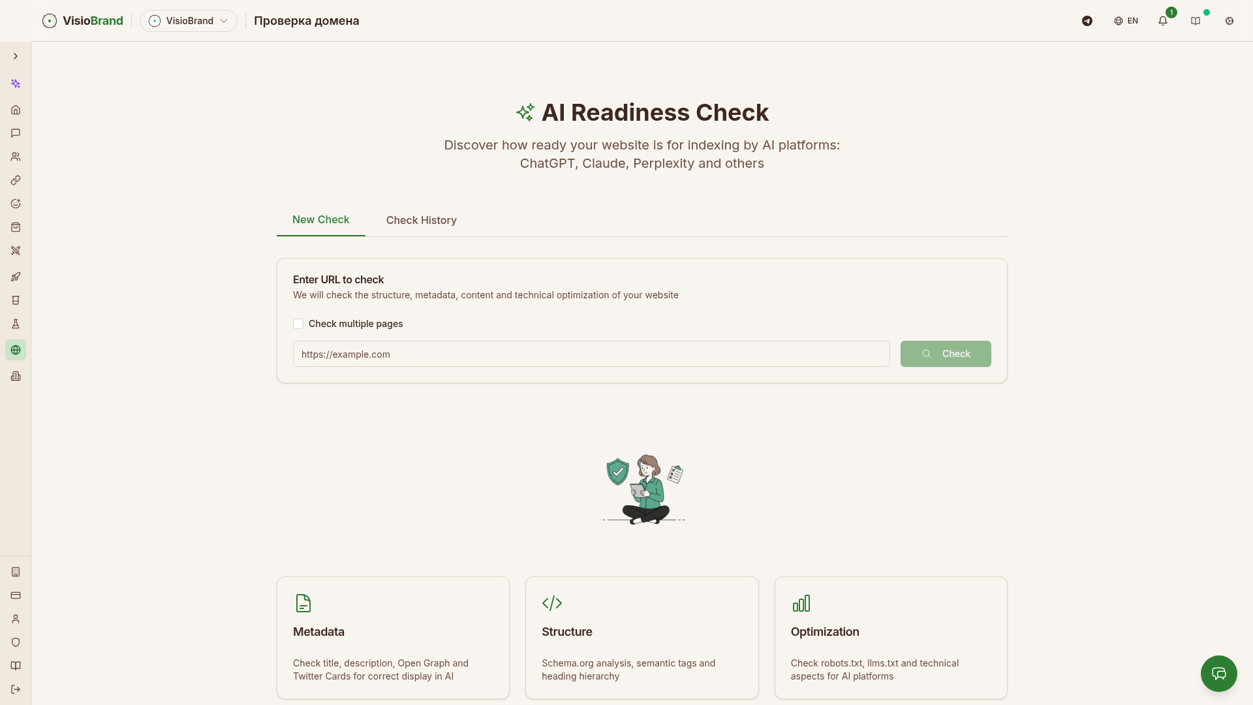Expand the collapsed sidebar with the chevron

tap(16, 56)
